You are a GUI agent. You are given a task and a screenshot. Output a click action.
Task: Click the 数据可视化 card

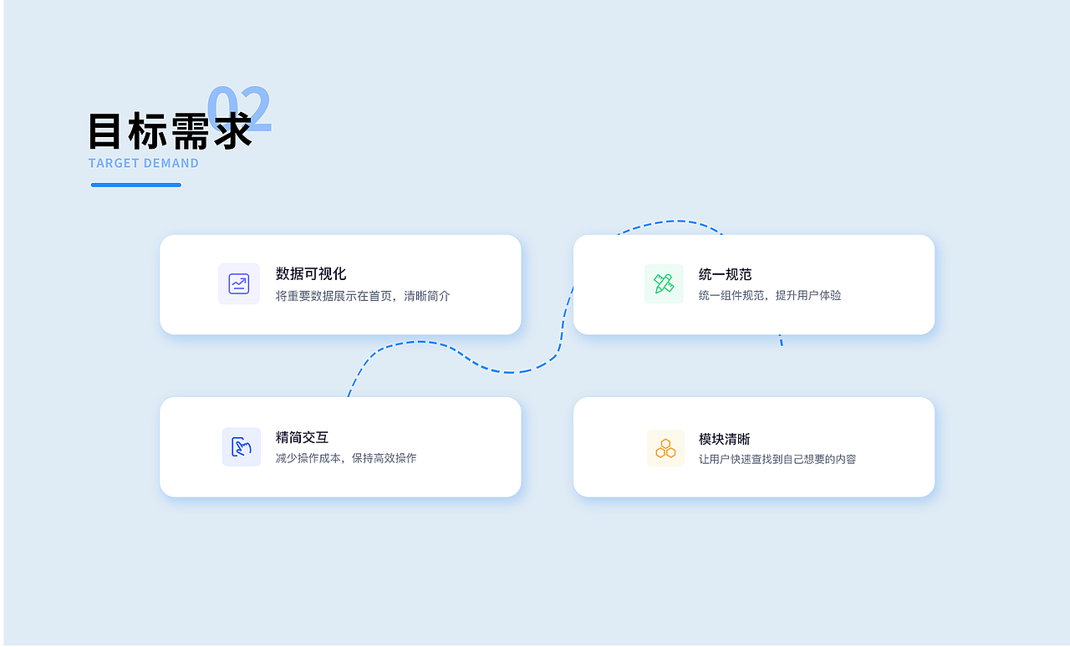340,284
